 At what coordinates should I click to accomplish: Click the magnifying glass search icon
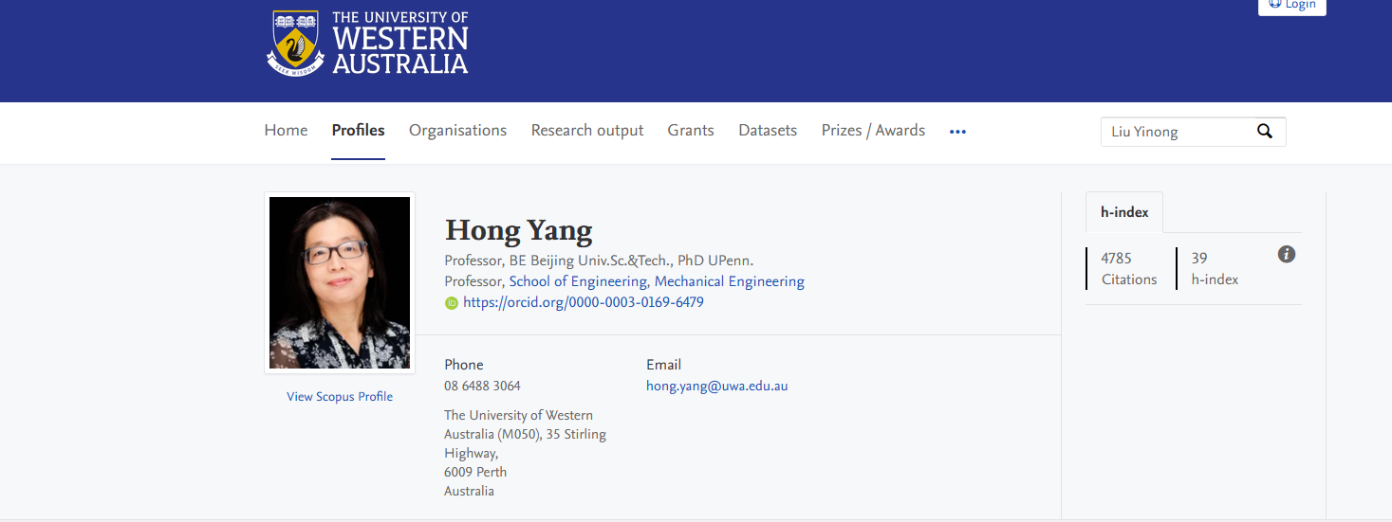click(x=1264, y=132)
